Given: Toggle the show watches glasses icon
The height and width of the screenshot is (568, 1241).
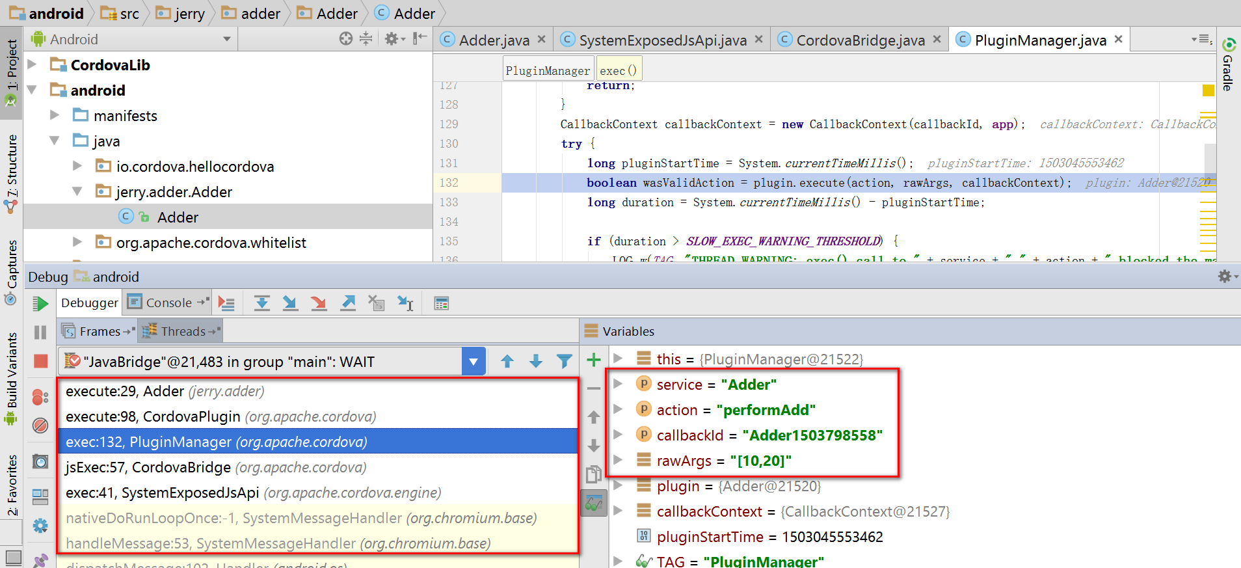Looking at the screenshot, I should tap(594, 503).
